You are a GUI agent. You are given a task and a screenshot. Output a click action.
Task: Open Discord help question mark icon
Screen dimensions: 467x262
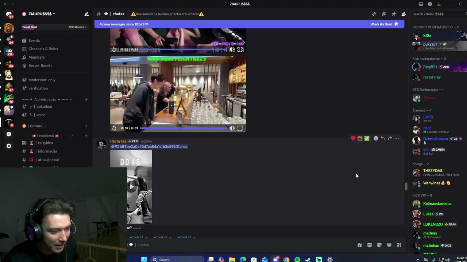(x=430, y=4)
